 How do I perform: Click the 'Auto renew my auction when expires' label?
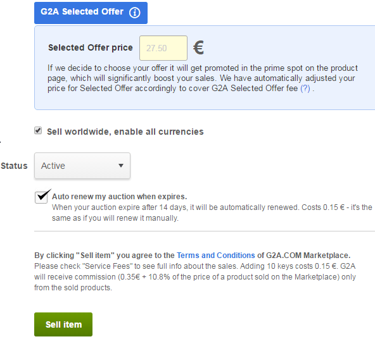tap(119, 197)
